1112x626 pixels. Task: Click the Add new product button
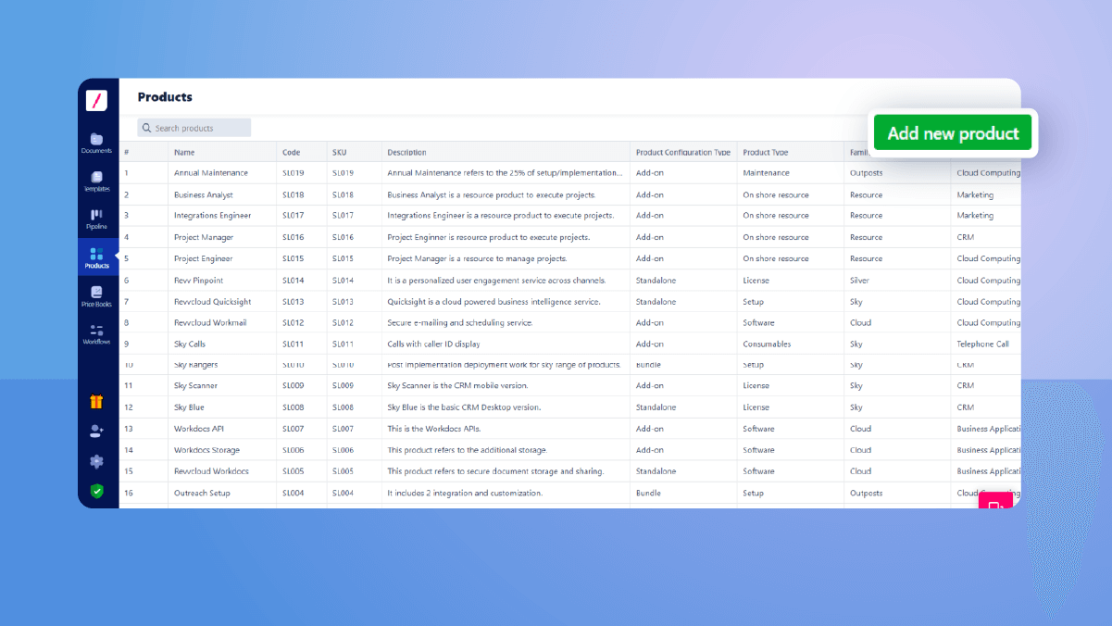coord(952,132)
